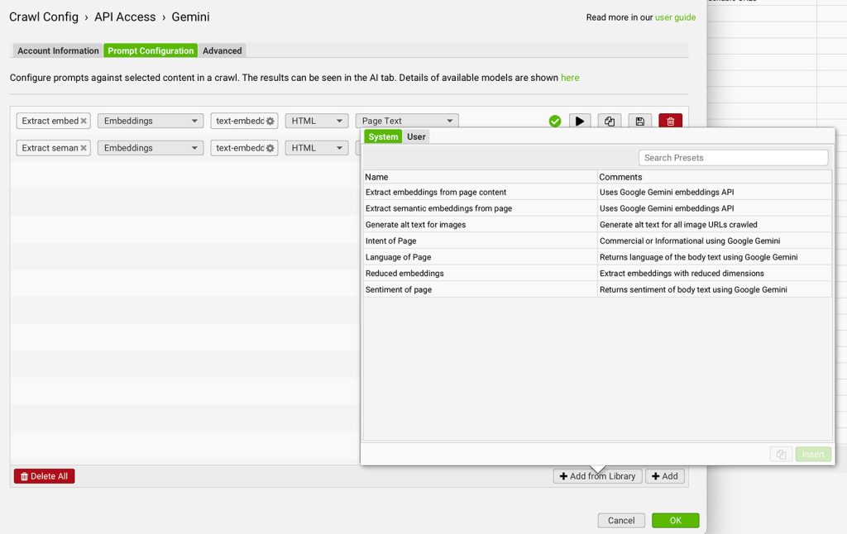Switch to the User presets tab

pos(416,136)
